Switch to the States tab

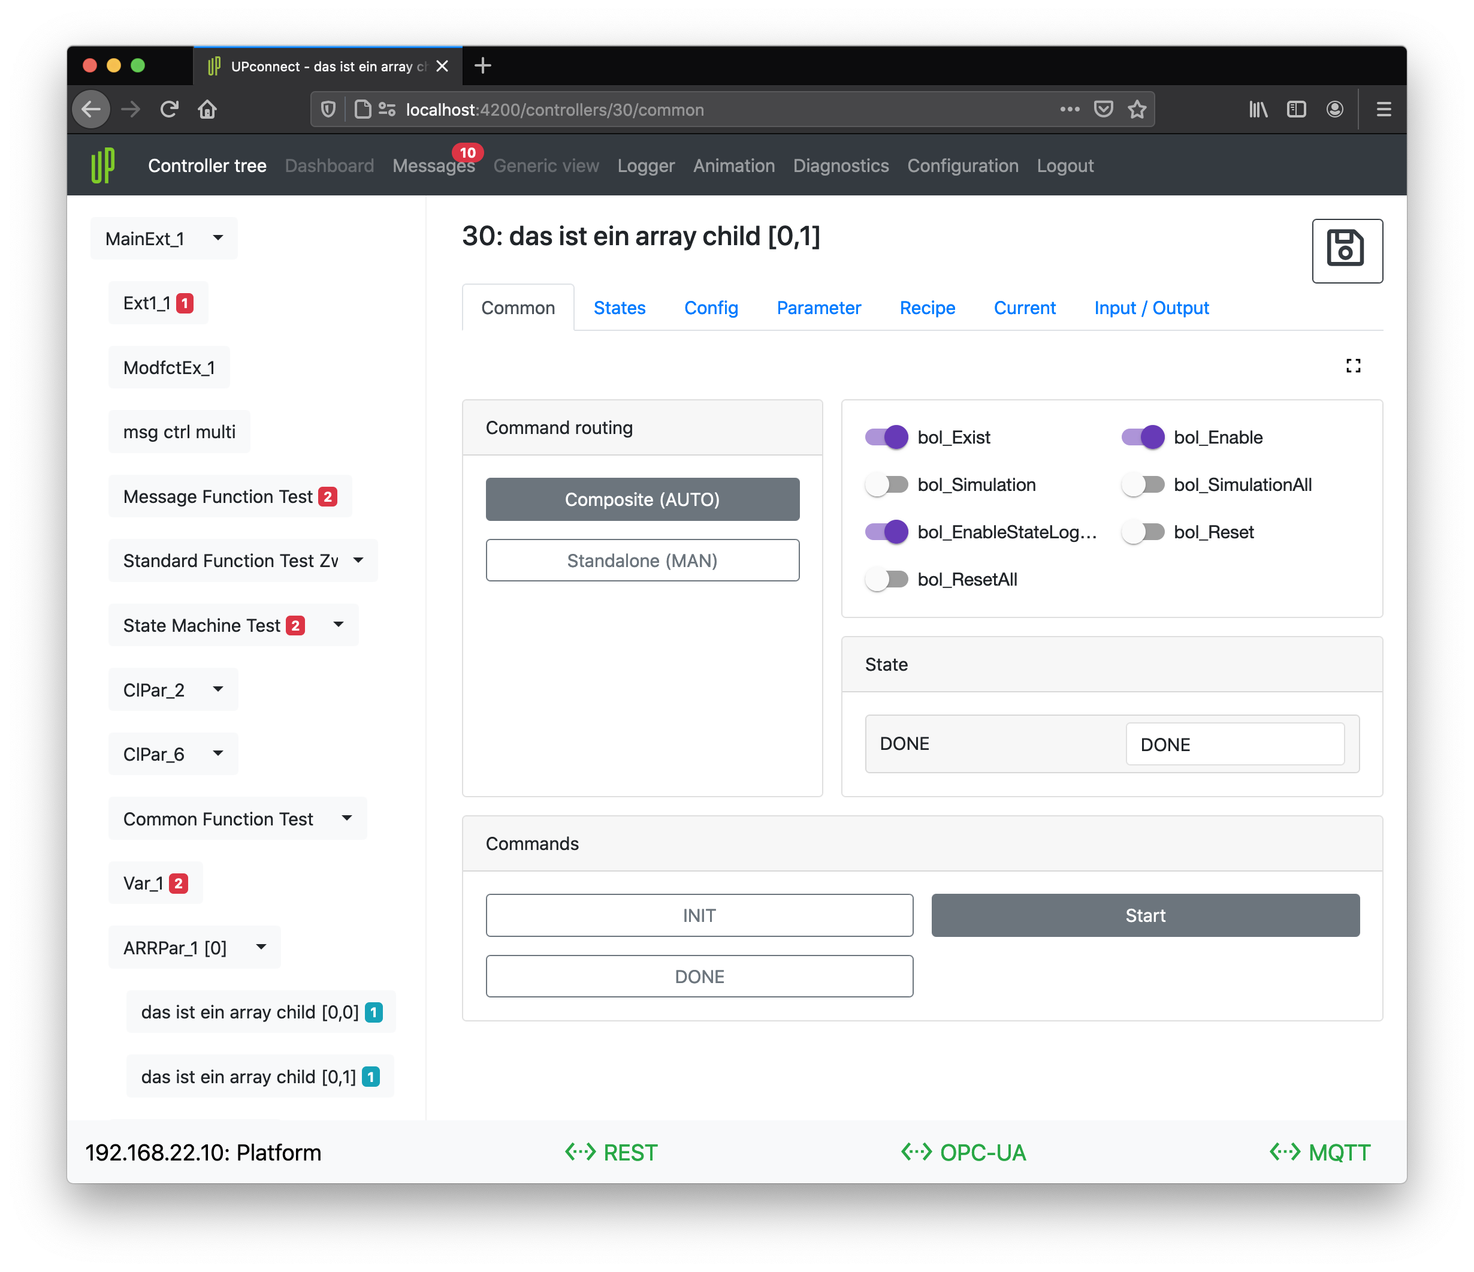619,308
